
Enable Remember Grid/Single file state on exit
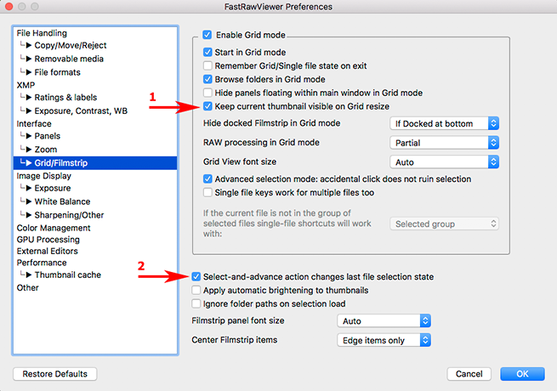coord(208,65)
